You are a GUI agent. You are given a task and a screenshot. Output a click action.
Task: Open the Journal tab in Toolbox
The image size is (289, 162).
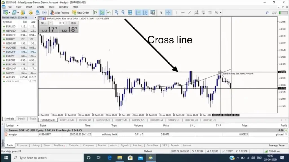point(187,145)
